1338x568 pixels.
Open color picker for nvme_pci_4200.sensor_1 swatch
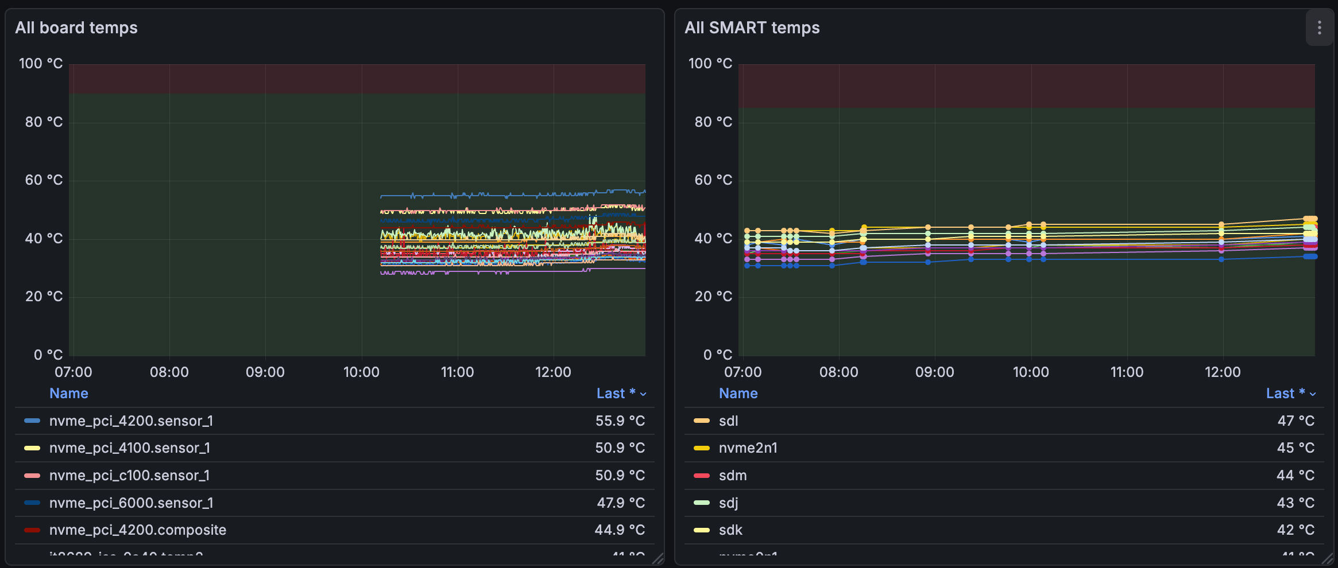[32, 421]
